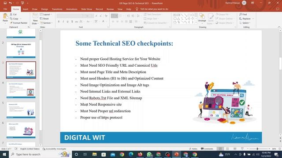Open Clipboard dialog launcher
This screenshot has width=282, height=158.
29,27
